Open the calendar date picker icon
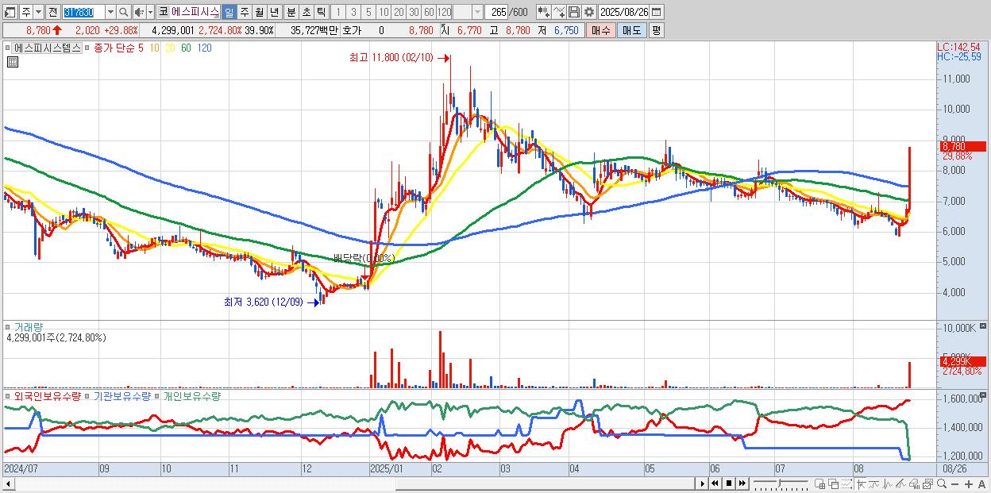This screenshot has width=991, height=493. 657,13
